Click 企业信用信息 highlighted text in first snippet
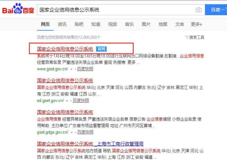This screenshot has height=161, width=227. (x=192, y=56)
